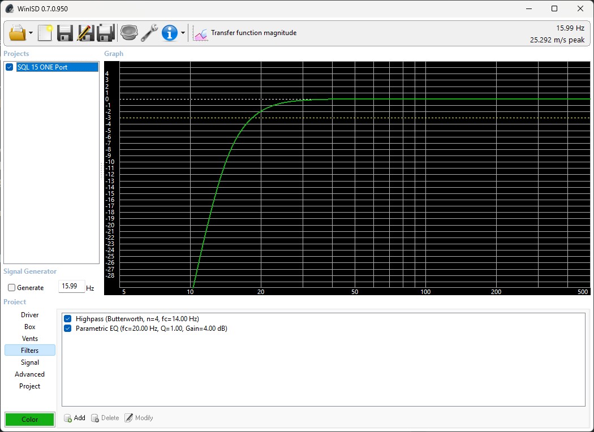Open the driver database speaker icon

click(x=129, y=33)
